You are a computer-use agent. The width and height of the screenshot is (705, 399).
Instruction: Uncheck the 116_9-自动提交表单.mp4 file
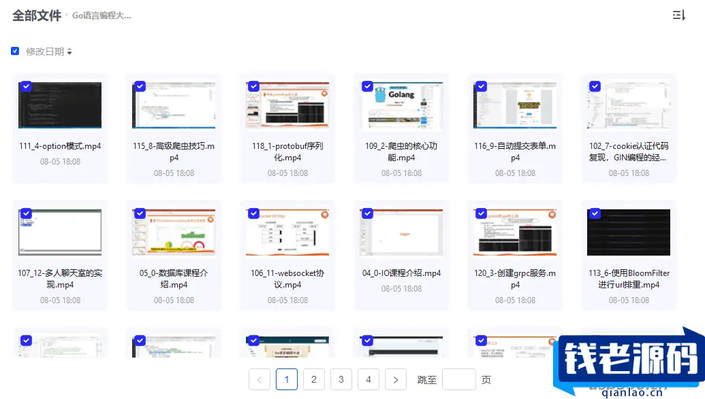pos(481,86)
